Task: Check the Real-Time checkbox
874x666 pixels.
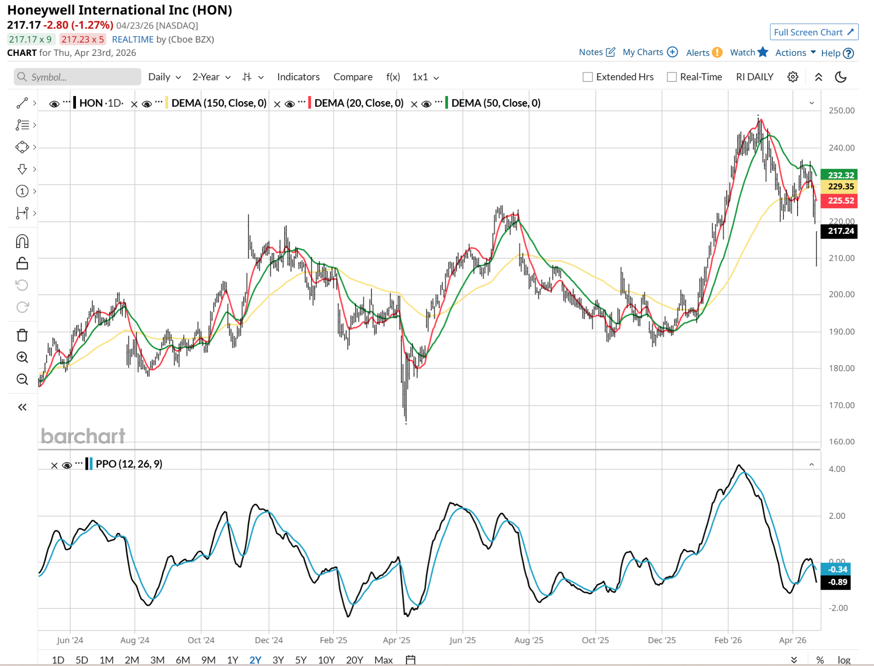Action: (672, 77)
